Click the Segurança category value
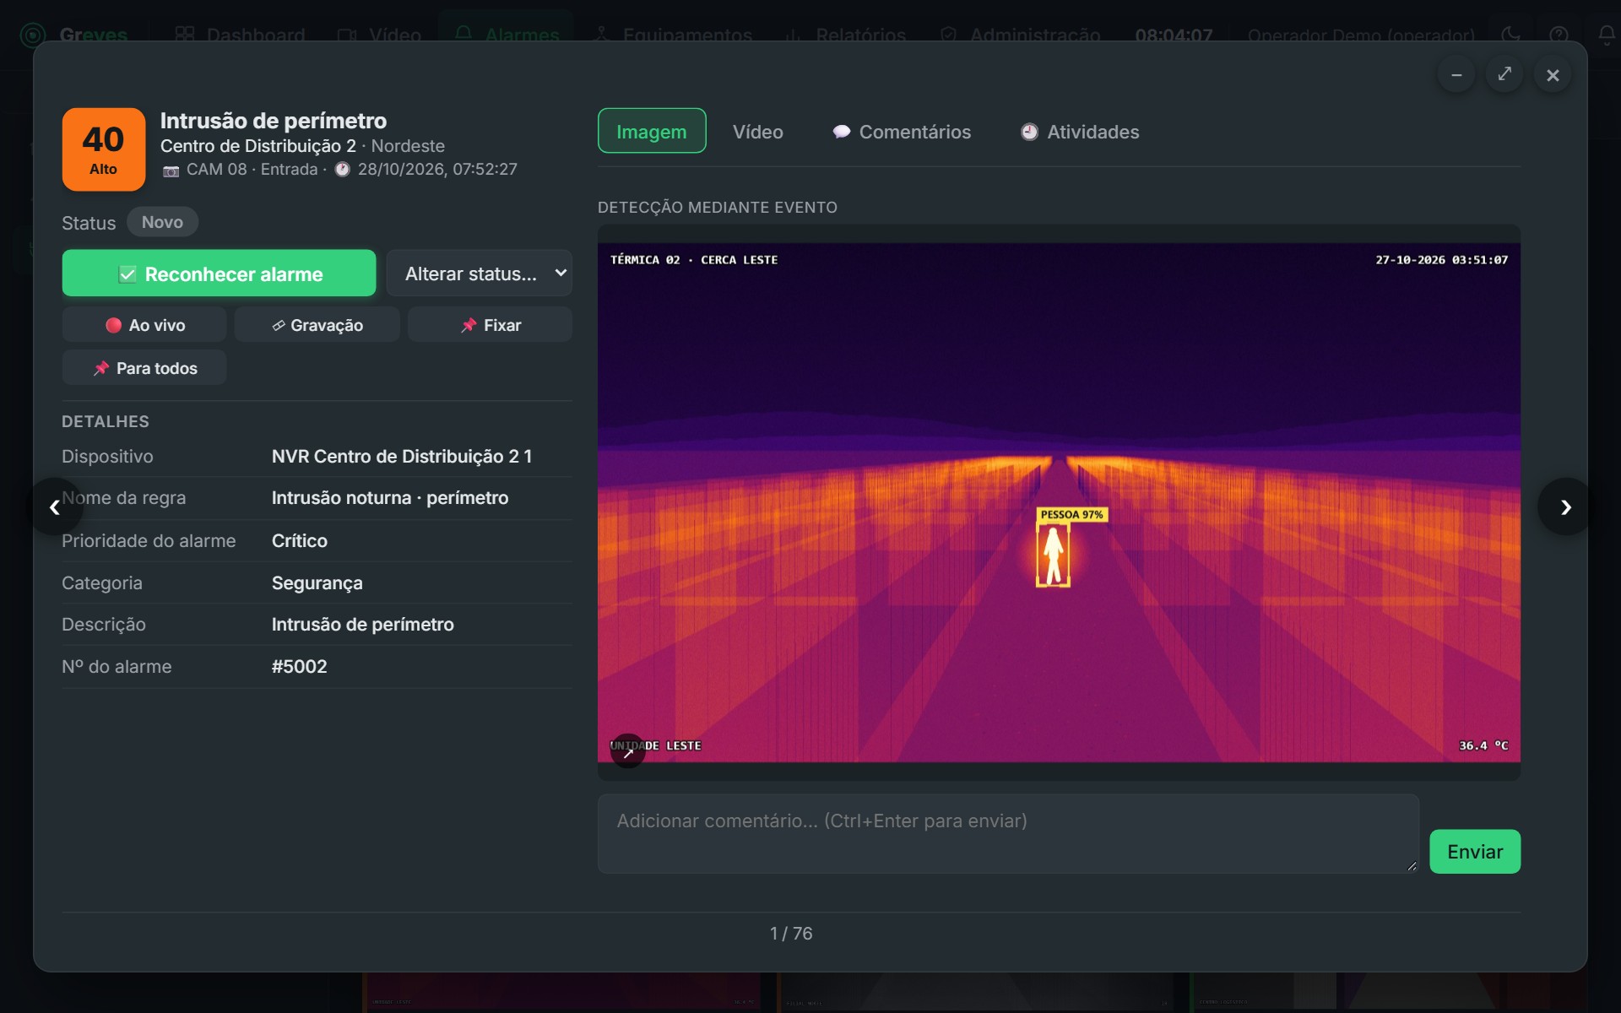 (x=317, y=582)
